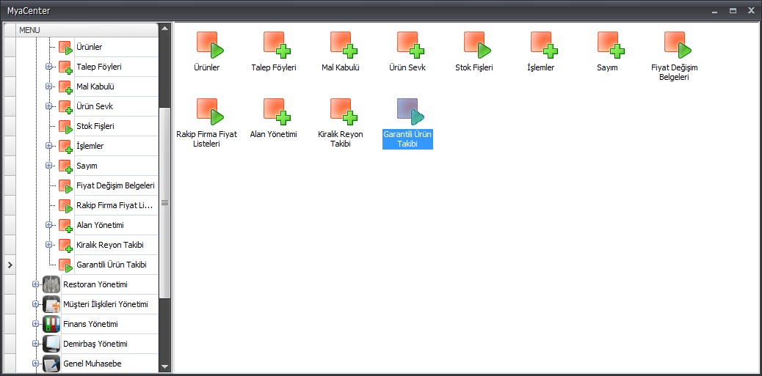
Task: Click the row indicator arrow beside Garantili Ürün Takibi
Action: tap(10, 265)
